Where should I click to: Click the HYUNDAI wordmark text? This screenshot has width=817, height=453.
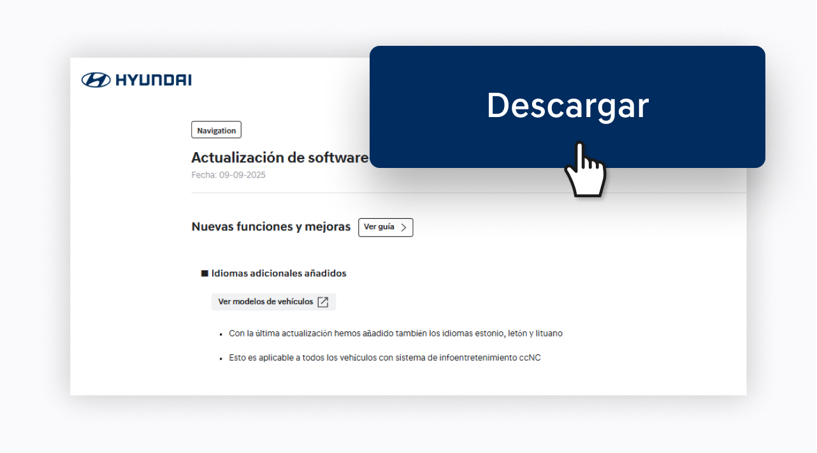(x=153, y=80)
